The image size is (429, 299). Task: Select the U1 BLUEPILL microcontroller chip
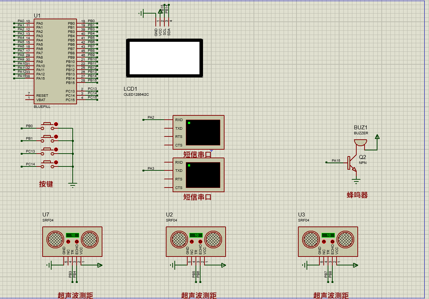point(55,61)
